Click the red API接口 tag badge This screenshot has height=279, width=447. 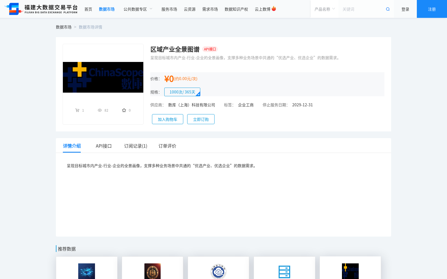210,49
